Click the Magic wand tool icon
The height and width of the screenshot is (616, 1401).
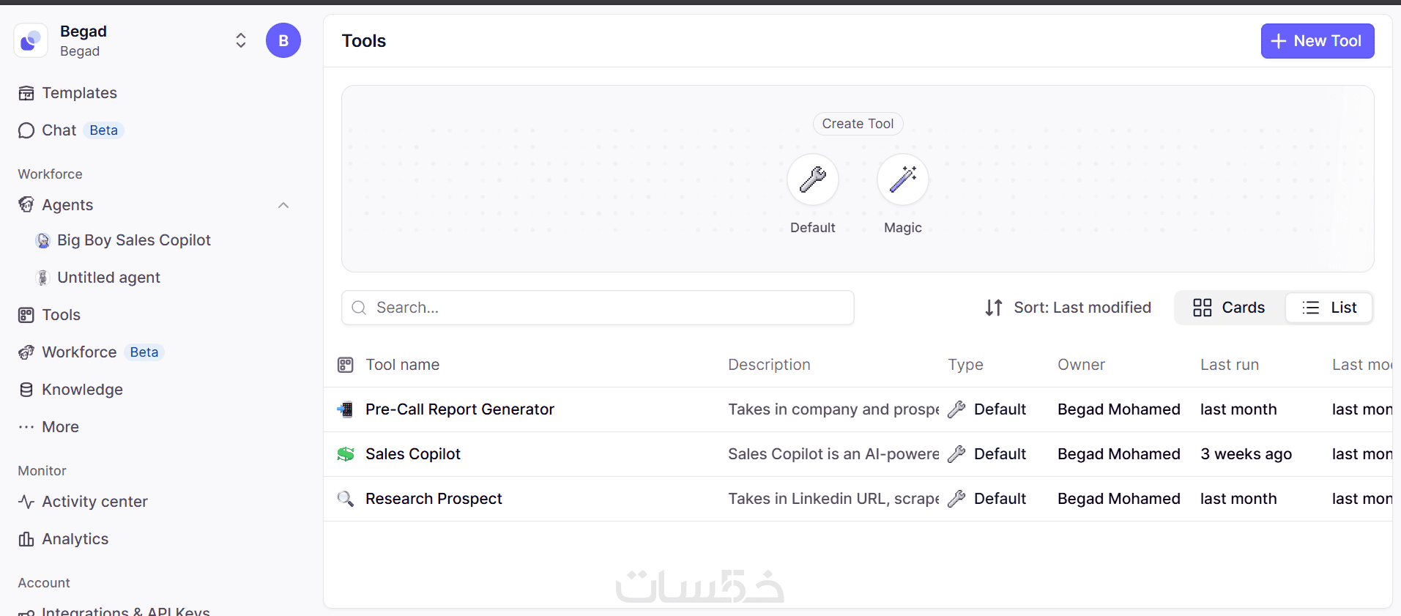pyautogui.click(x=902, y=179)
